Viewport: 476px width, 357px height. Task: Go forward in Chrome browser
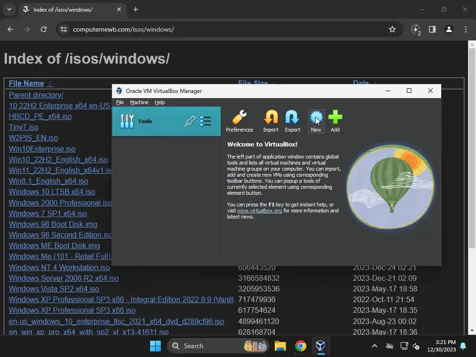[x=27, y=29]
